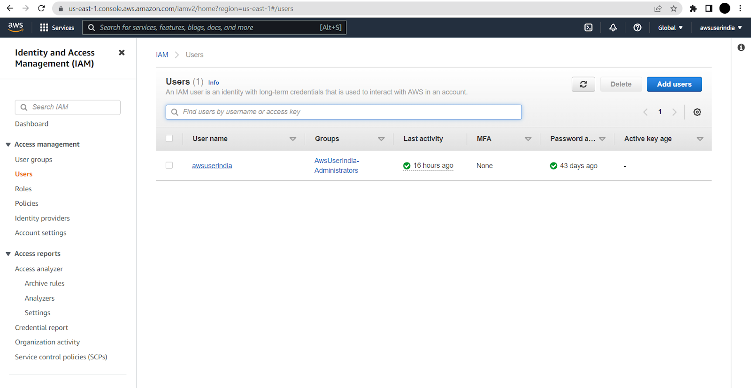The width and height of the screenshot is (751, 388).
Task: Open Organization activity in sidebar
Action: click(47, 342)
